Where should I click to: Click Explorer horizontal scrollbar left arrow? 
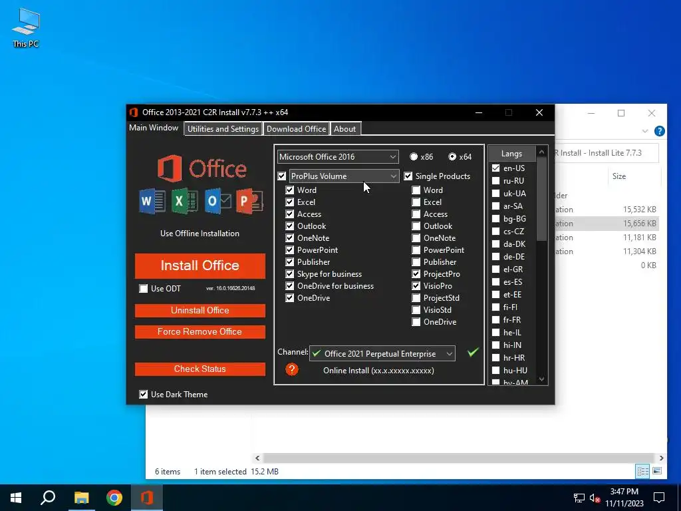(257, 458)
